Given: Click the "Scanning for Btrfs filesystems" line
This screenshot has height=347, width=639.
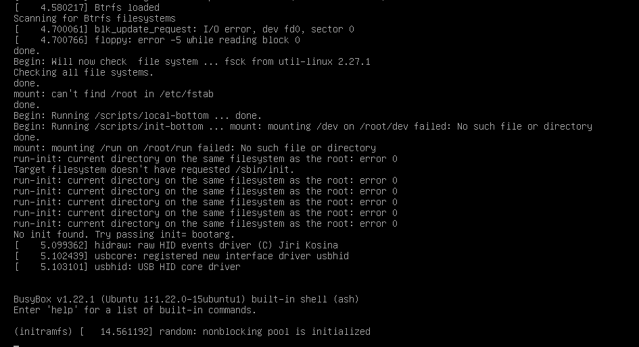Looking at the screenshot, I should pyautogui.click(x=94, y=18).
